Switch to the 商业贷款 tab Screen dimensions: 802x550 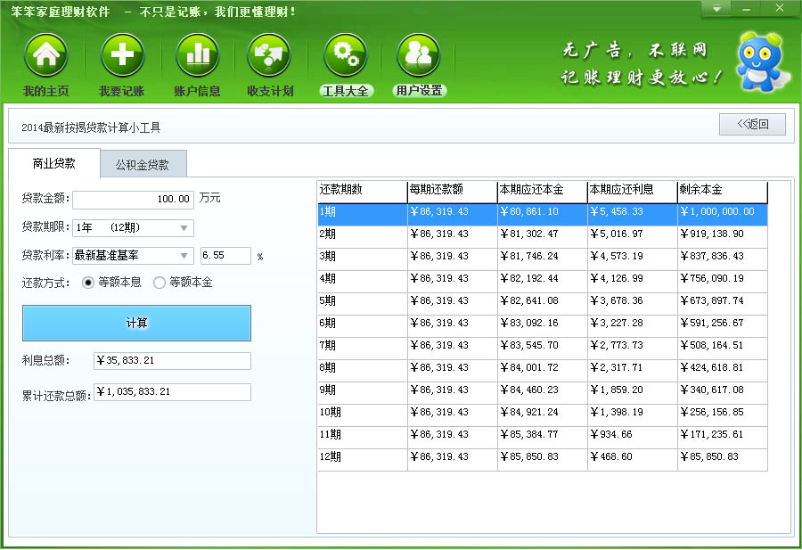tap(53, 164)
